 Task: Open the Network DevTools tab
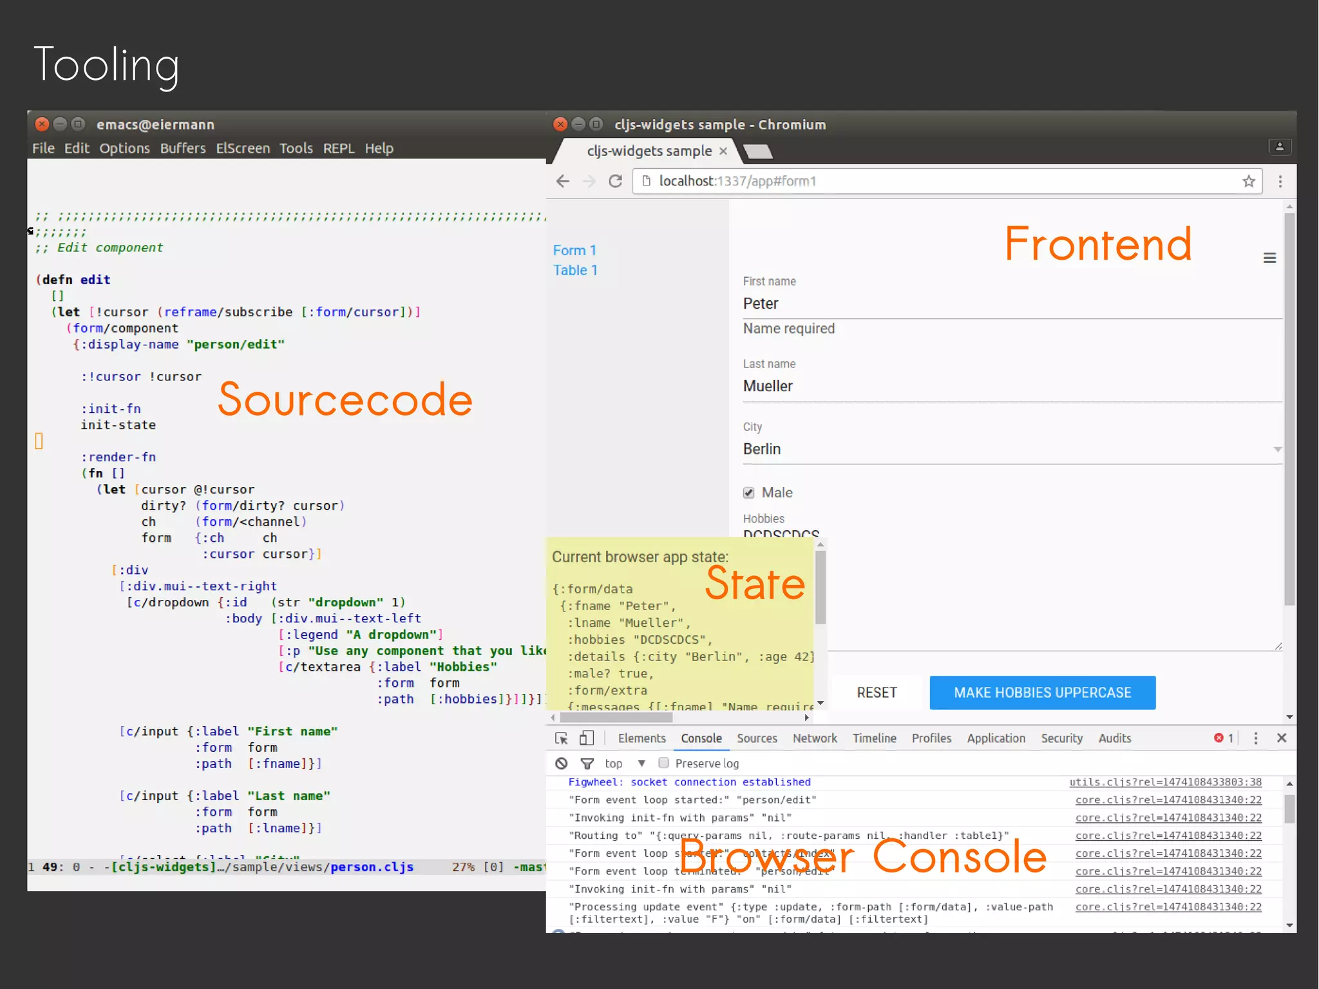[x=815, y=738]
